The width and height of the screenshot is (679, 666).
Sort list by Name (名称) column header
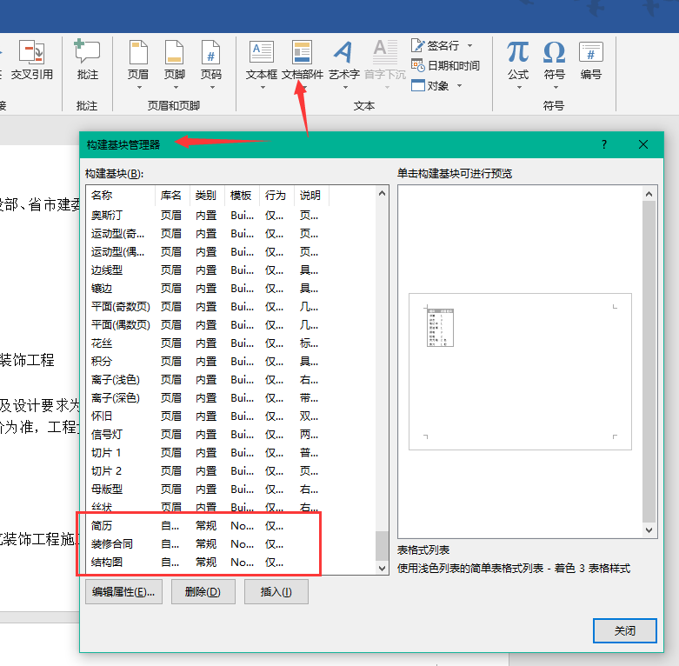[120, 196]
